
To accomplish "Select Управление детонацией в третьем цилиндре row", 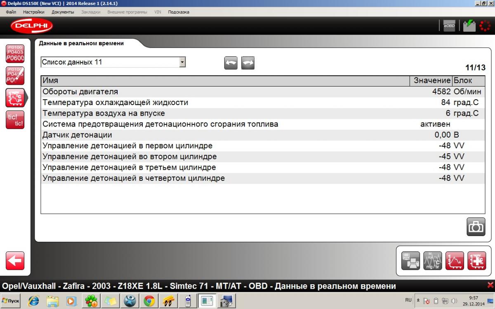I will pos(263,167).
